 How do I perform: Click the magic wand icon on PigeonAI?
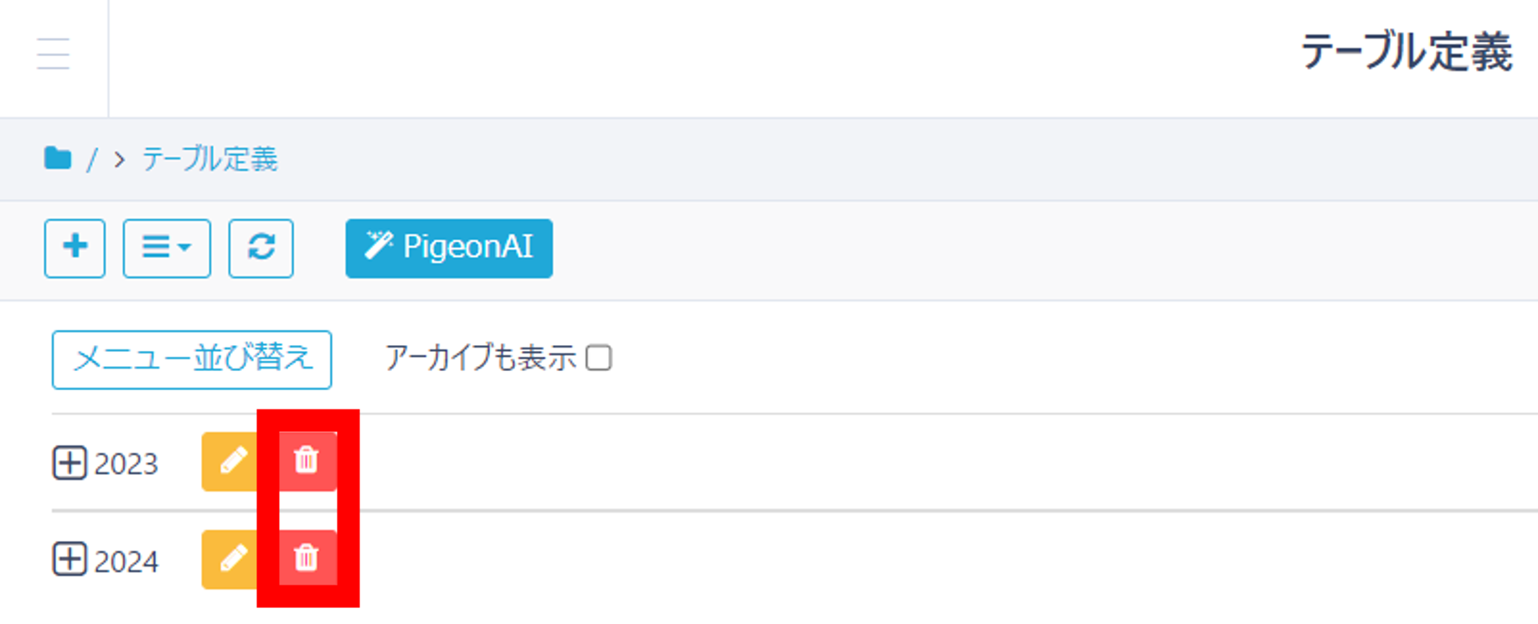pyautogui.click(x=379, y=244)
